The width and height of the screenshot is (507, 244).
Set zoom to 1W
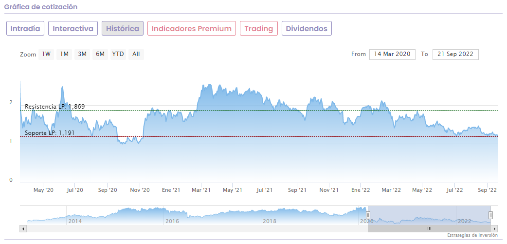[x=46, y=54]
